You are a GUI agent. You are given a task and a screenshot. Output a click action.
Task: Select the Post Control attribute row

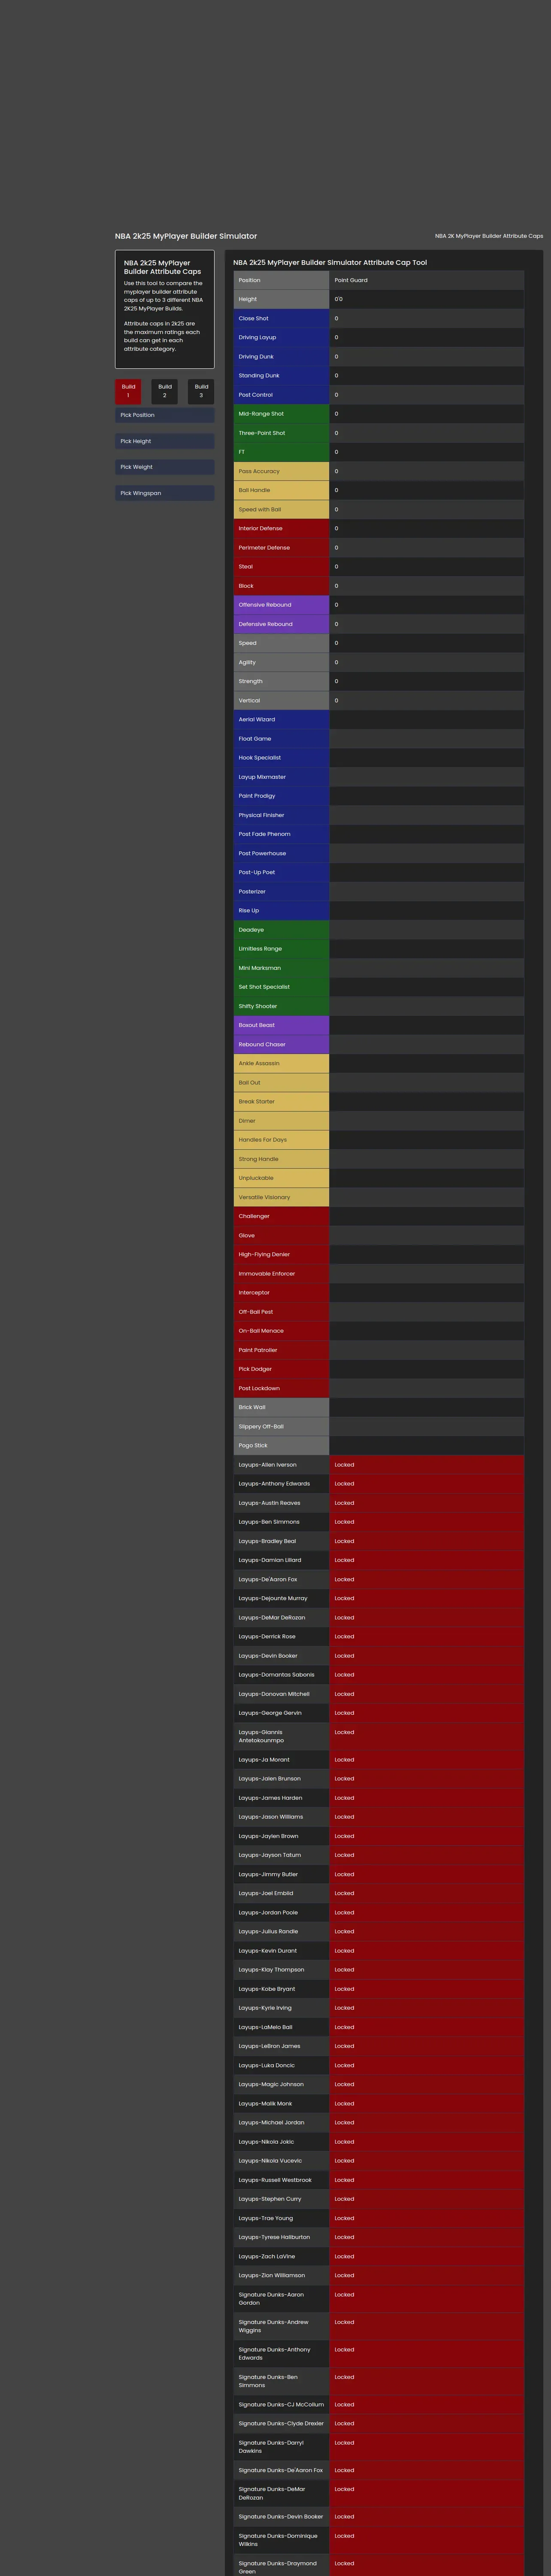click(379, 395)
